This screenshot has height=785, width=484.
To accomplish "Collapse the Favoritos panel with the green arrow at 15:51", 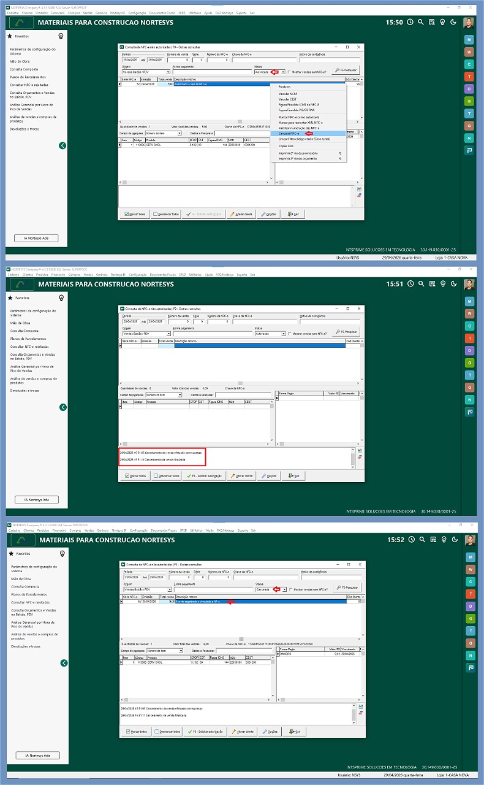I will coord(62,407).
